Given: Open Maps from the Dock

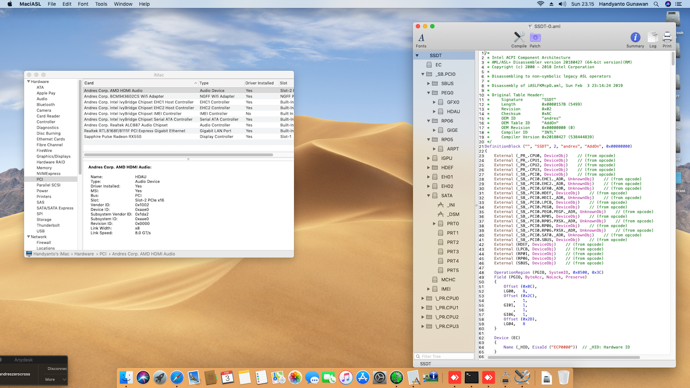Looking at the screenshot, I should point(278,377).
